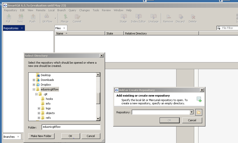Click the Repository path input field
The image size is (238, 143).
click(161, 112)
